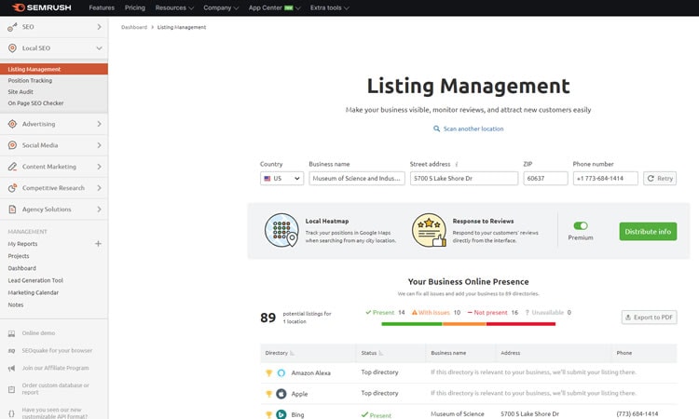Click the ZIP input field

(x=545, y=178)
